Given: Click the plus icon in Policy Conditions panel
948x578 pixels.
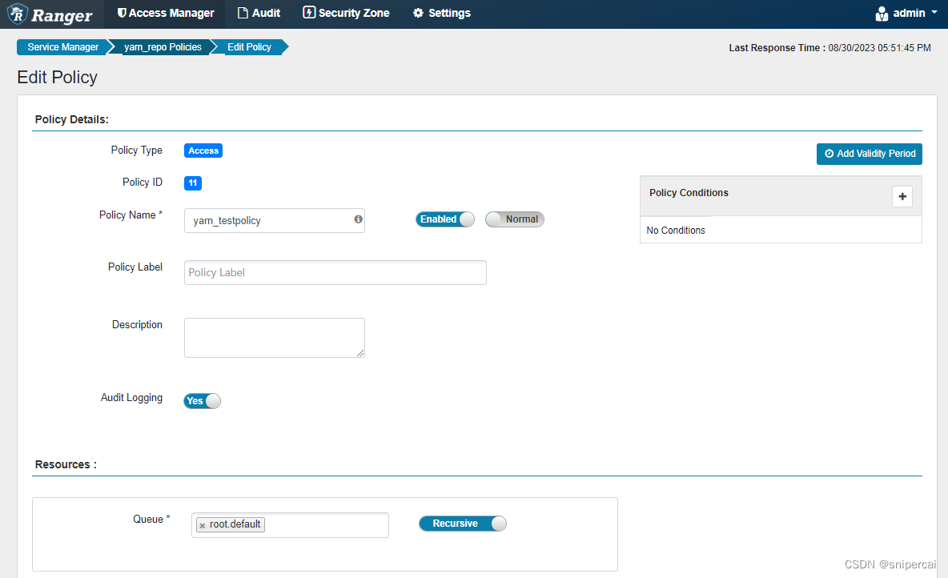Looking at the screenshot, I should pyautogui.click(x=902, y=196).
